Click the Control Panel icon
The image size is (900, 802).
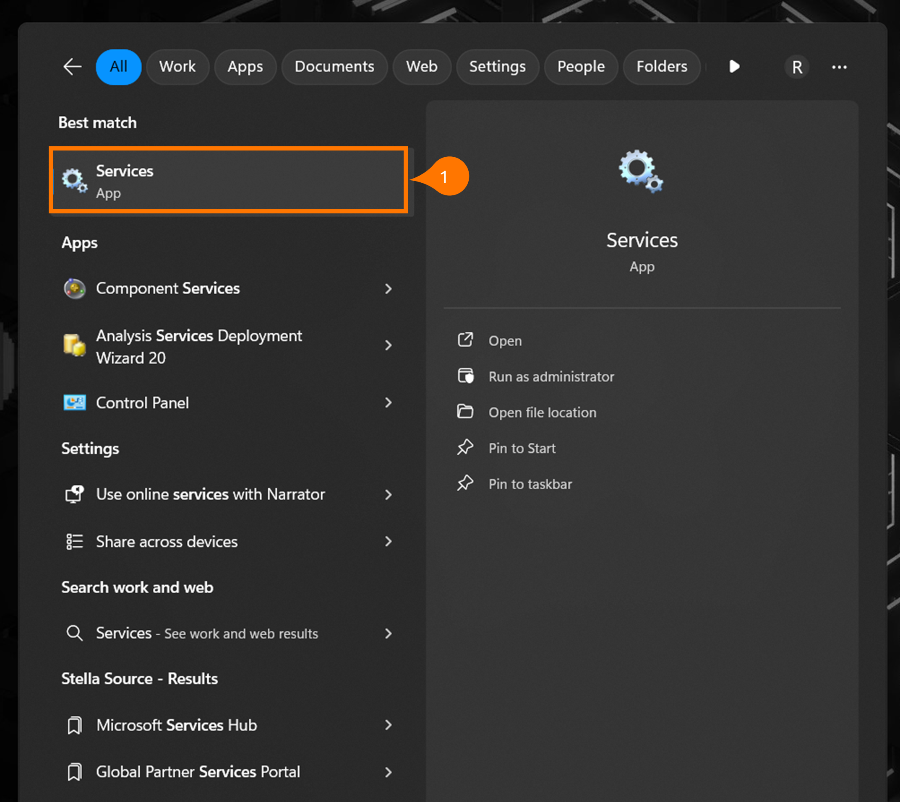point(75,403)
